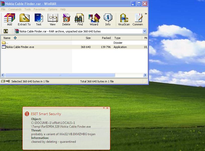The image size is (205, 151).
Task: Start VirusScan on the archive
Action: (124, 20)
